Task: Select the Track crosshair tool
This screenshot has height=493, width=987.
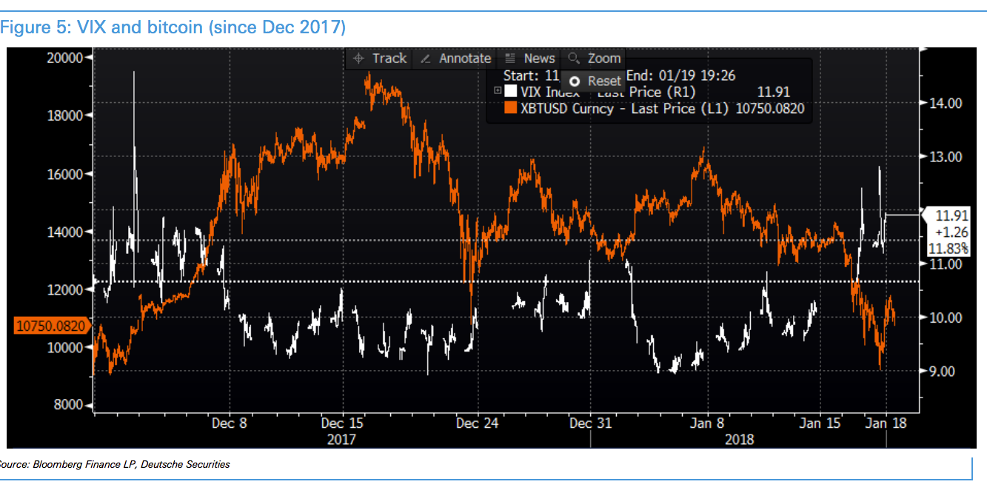Action: [x=357, y=58]
